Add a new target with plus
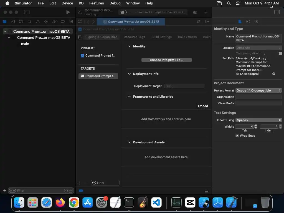Screen dimensions: 284x213 pos(79,183)
